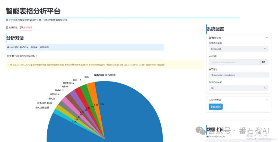The width and height of the screenshot is (278, 142).
Task: Click the 本田CR-V pie label
Action: [x=54, y=94]
